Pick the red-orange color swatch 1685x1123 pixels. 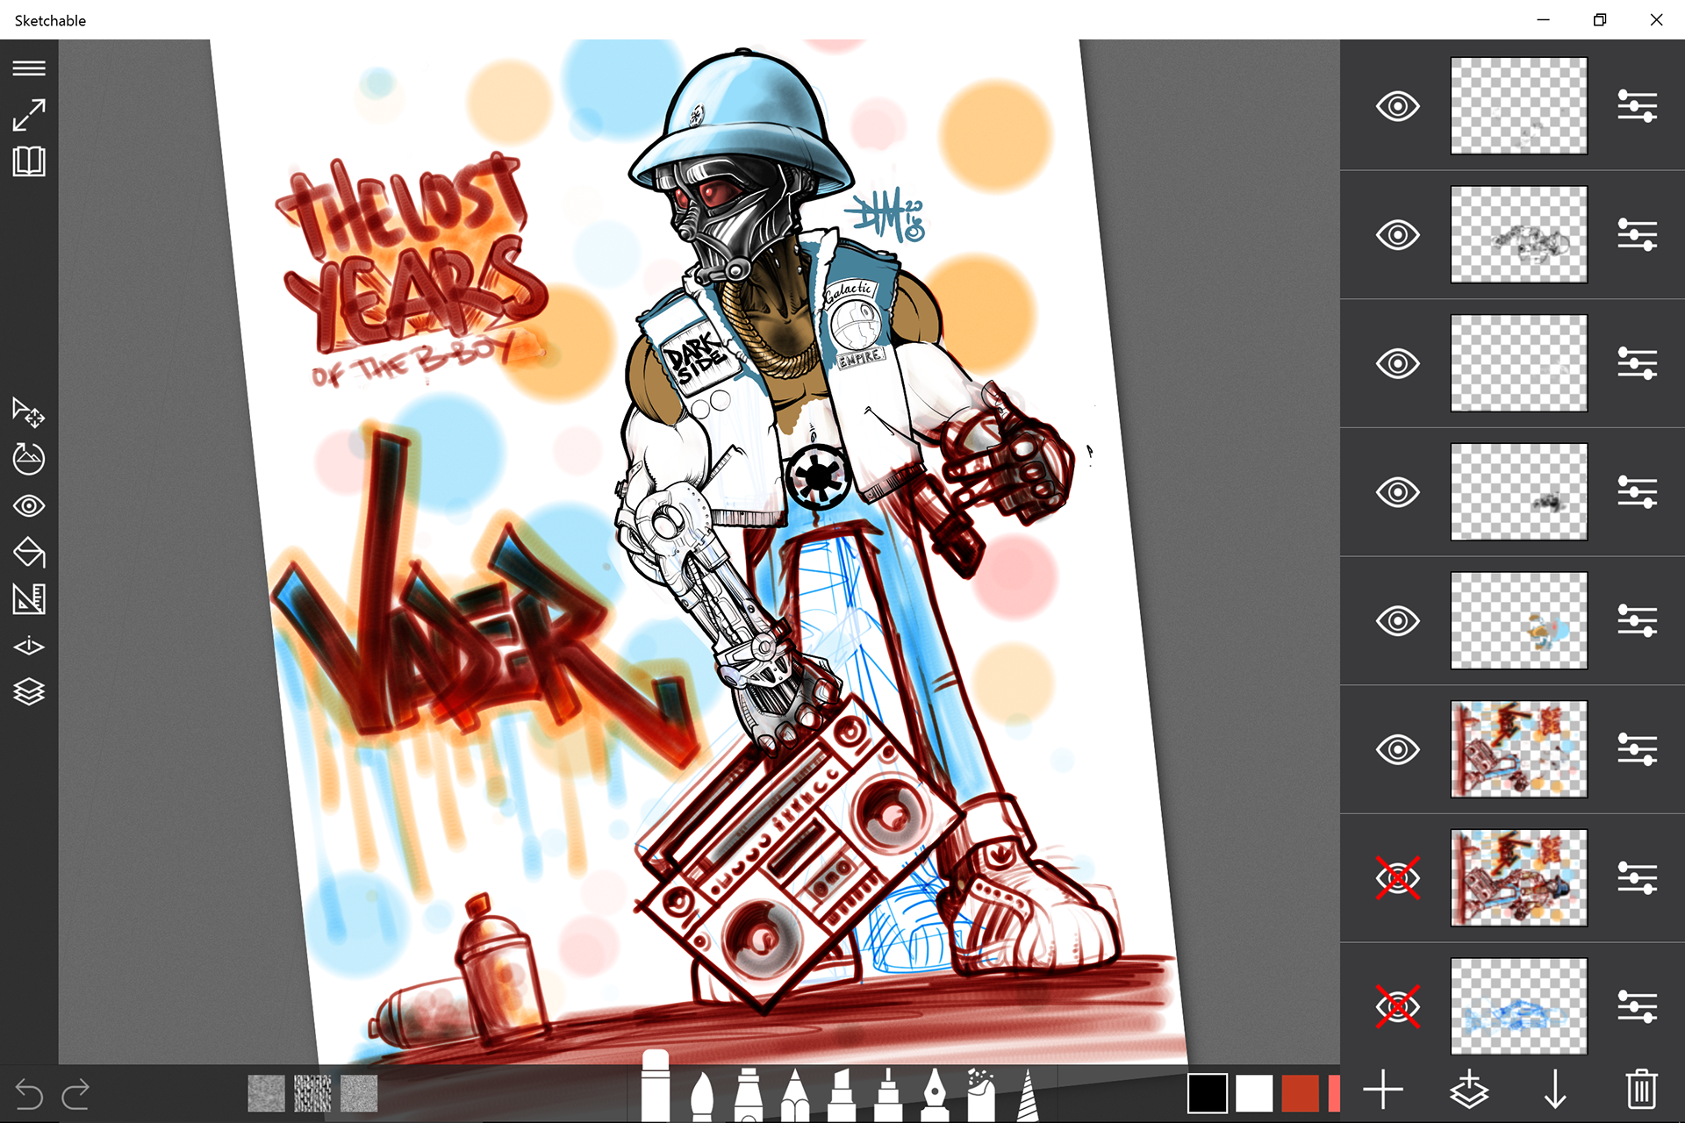[x=1300, y=1094]
